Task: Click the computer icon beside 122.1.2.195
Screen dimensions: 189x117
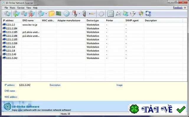Action: 4,39
